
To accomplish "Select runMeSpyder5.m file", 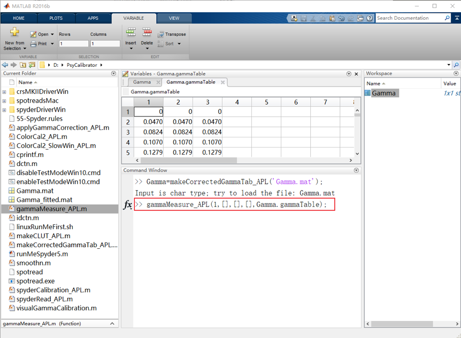I will coord(42,254).
